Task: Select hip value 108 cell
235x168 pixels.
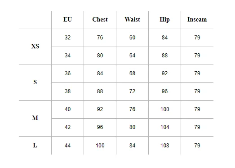Action: coord(165,146)
